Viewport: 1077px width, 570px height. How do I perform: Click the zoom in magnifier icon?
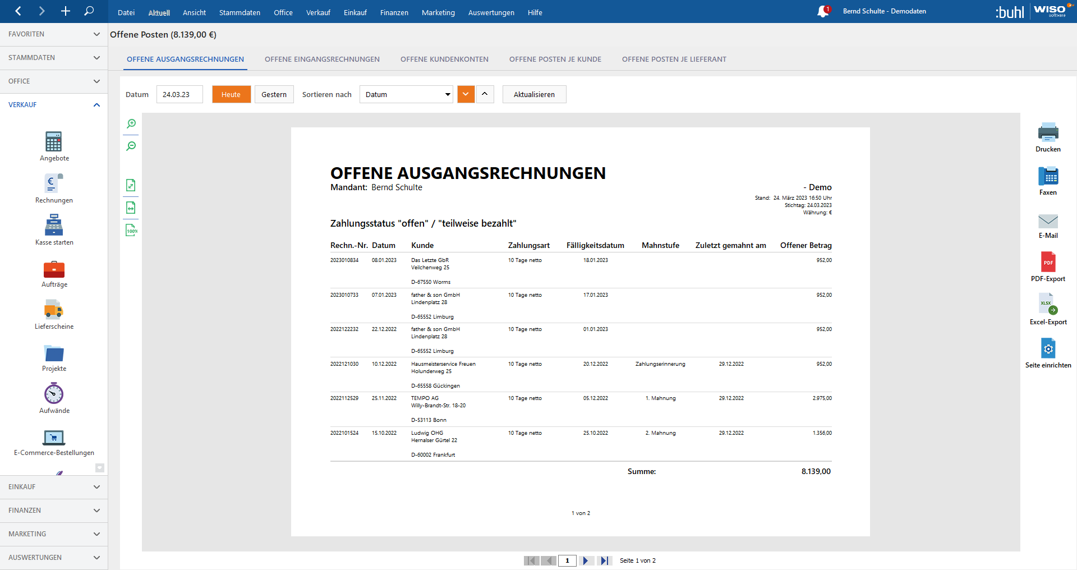(131, 124)
